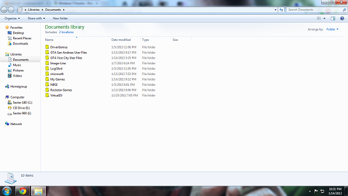Click Windows Explorer taskbar button

pyautogui.click(x=38, y=191)
